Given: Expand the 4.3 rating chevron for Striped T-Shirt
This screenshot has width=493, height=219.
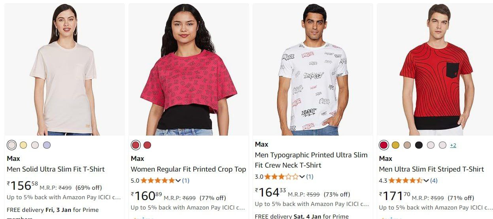Looking at the screenshot, I should (426, 181).
